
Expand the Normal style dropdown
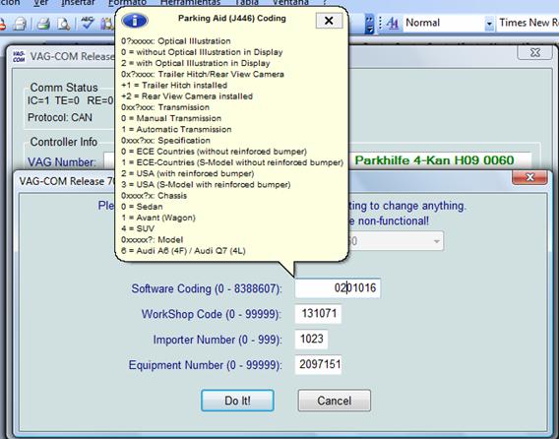(489, 24)
